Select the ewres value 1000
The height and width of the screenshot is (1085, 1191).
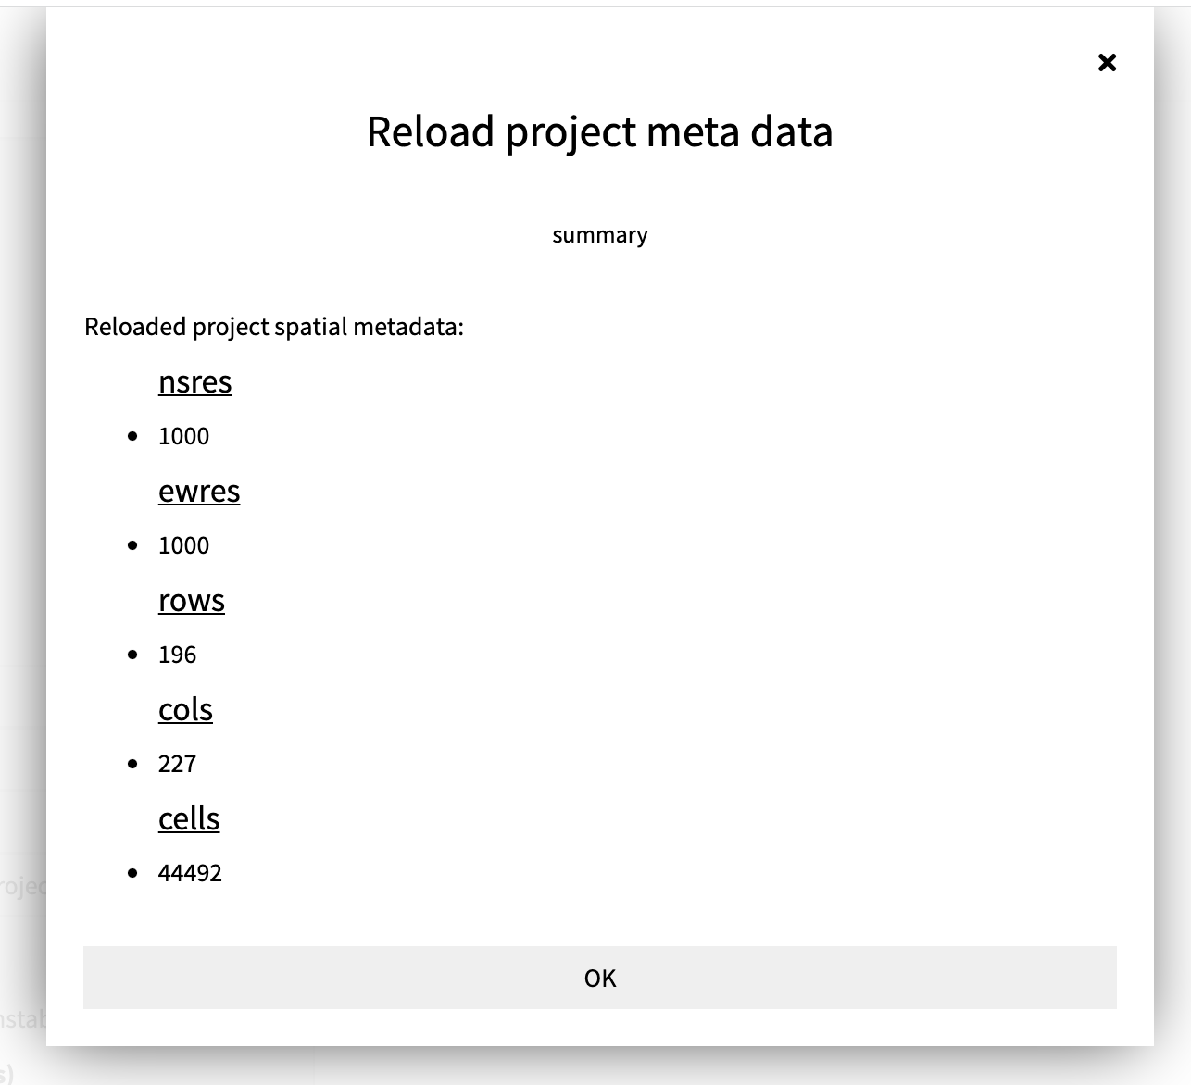[183, 545]
